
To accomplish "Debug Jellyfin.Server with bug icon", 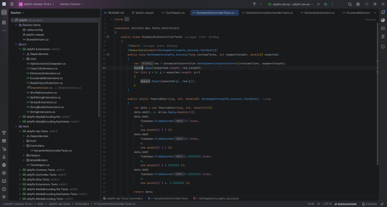I will [325, 4].
